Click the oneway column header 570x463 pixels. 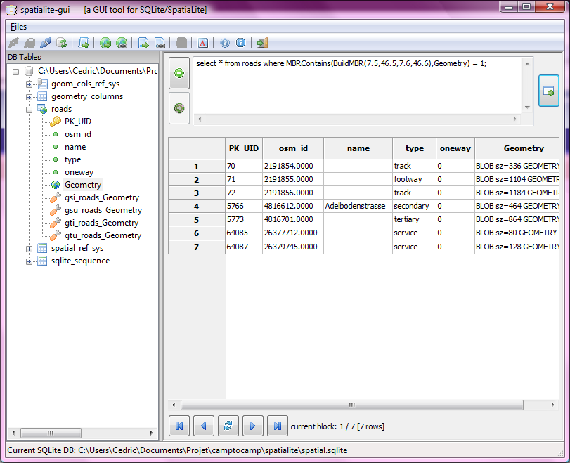pos(455,148)
